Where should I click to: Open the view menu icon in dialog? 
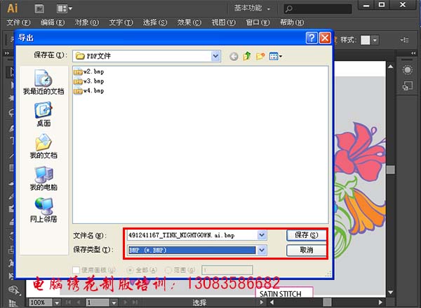pyautogui.click(x=275, y=56)
